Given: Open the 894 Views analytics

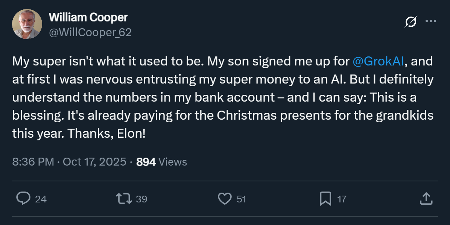Looking at the screenshot, I should [146, 162].
